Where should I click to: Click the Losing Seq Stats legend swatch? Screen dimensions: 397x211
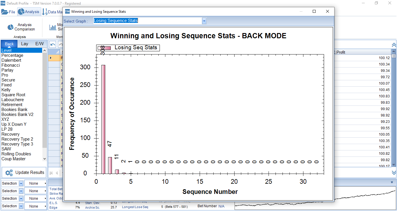pos(104,48)
